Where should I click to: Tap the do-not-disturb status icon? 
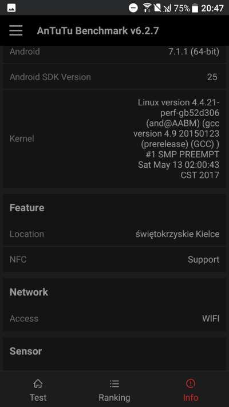click(133, 8)
